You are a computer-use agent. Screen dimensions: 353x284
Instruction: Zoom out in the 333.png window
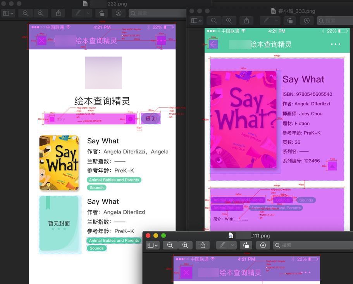point(214,21)
